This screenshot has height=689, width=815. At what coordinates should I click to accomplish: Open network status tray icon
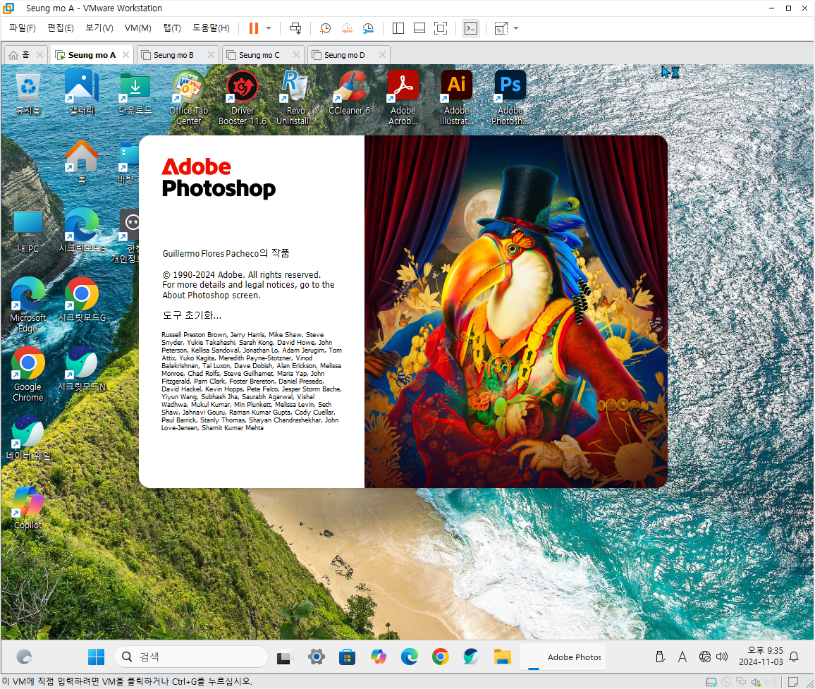pos(705,657)
